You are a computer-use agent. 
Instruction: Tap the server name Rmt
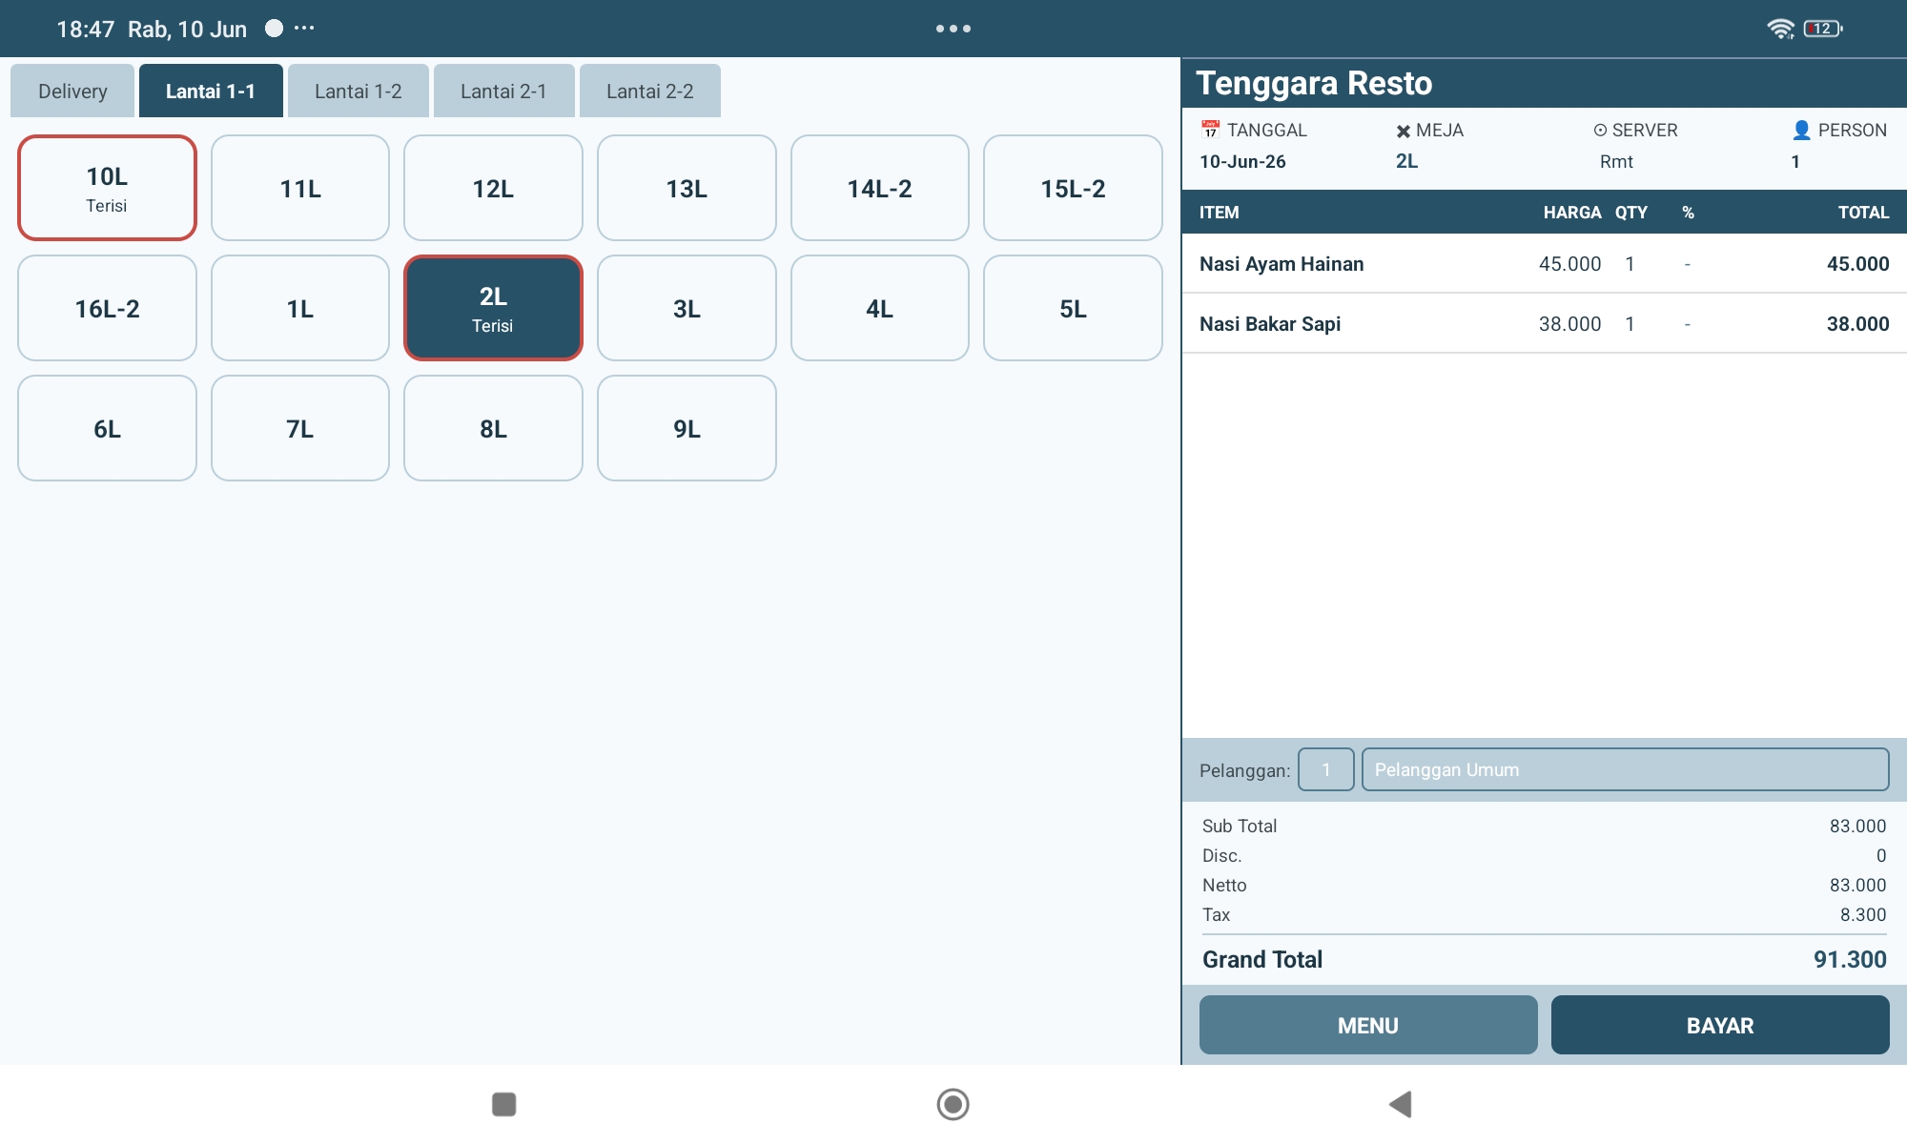coord(1616,161)
